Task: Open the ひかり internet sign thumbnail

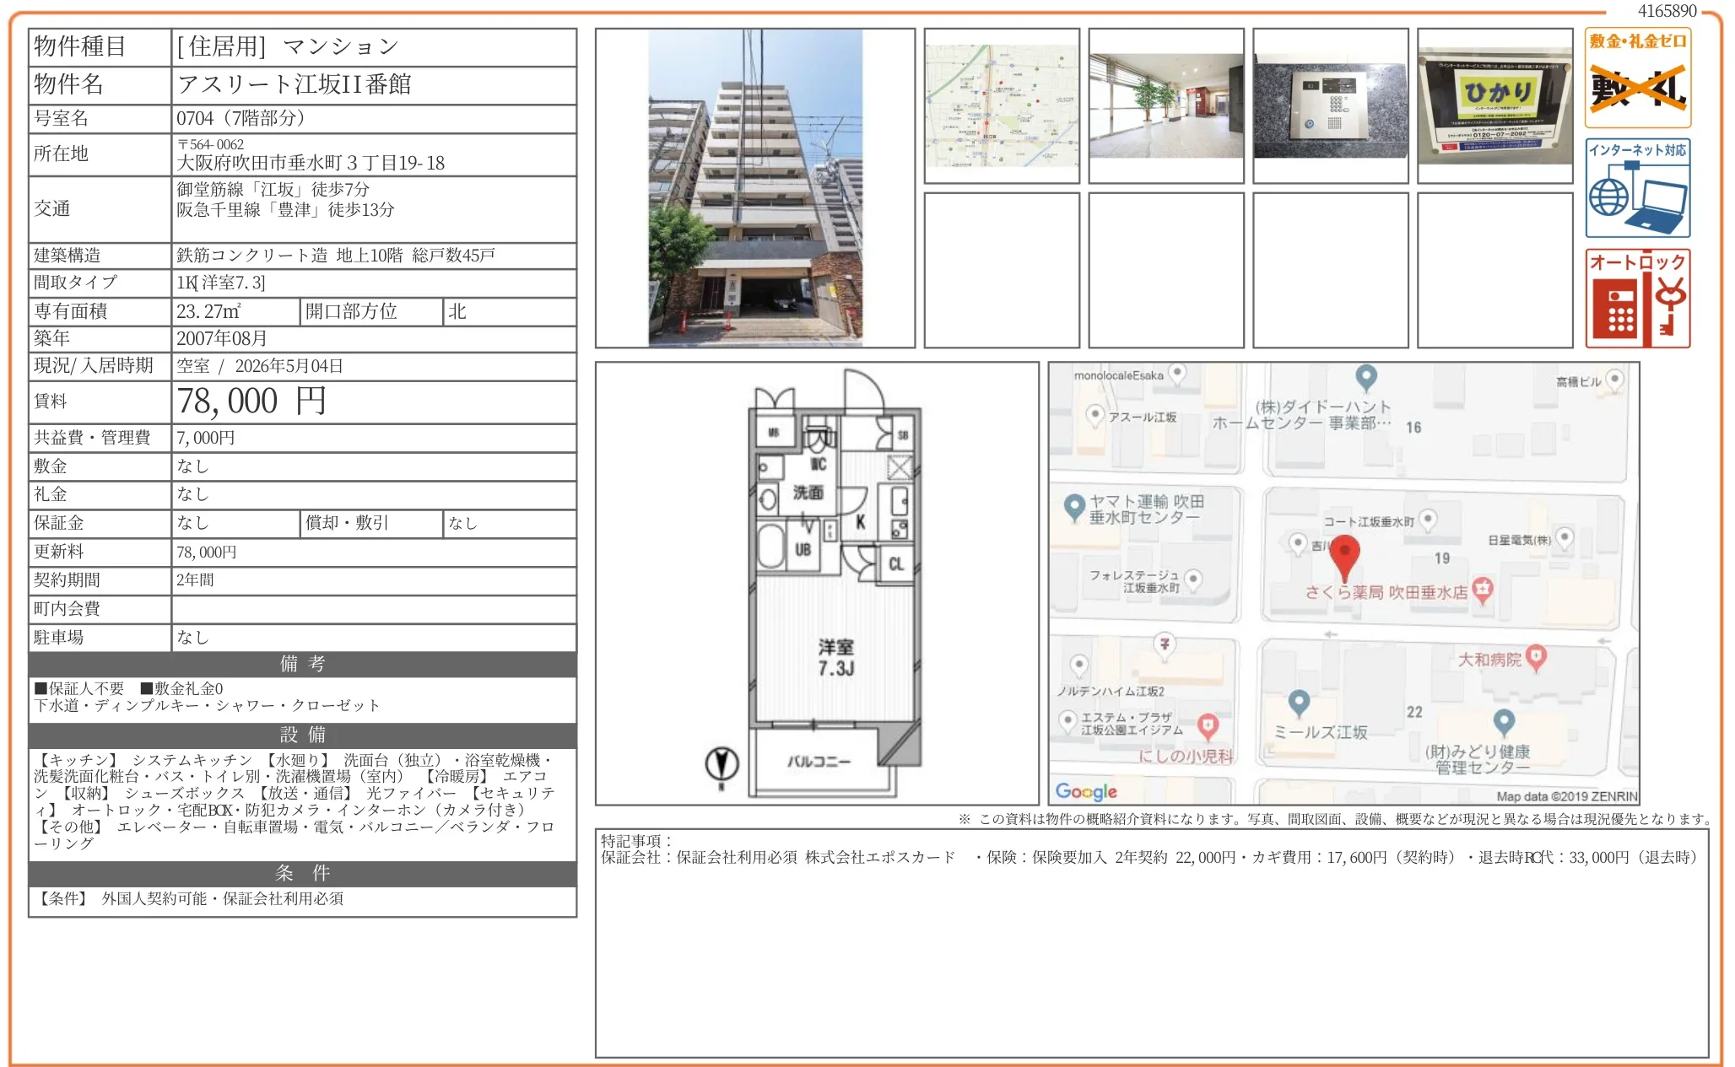Action: click(x=1494, y=105)
